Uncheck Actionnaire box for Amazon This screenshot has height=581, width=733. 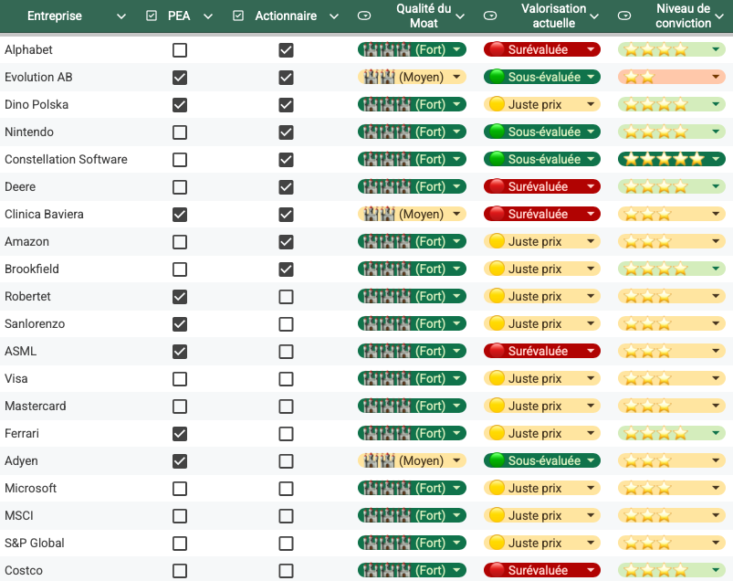[x=286, y=242]
